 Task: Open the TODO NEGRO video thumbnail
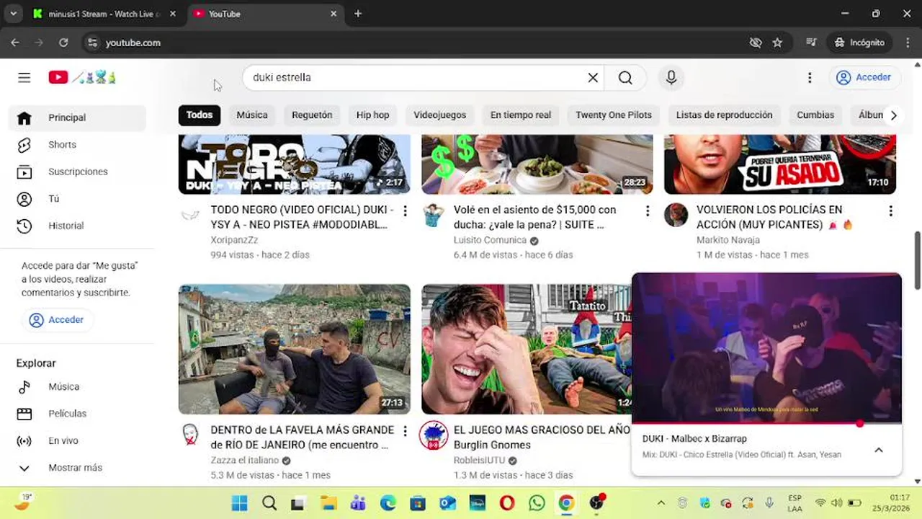[295, 164]
